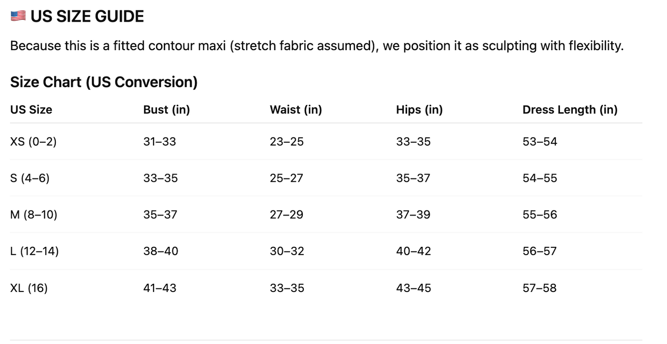The width and height of the screenshot is (667, 344).
Task: Select the Hips (in) column header
Action: click(419, 110)
